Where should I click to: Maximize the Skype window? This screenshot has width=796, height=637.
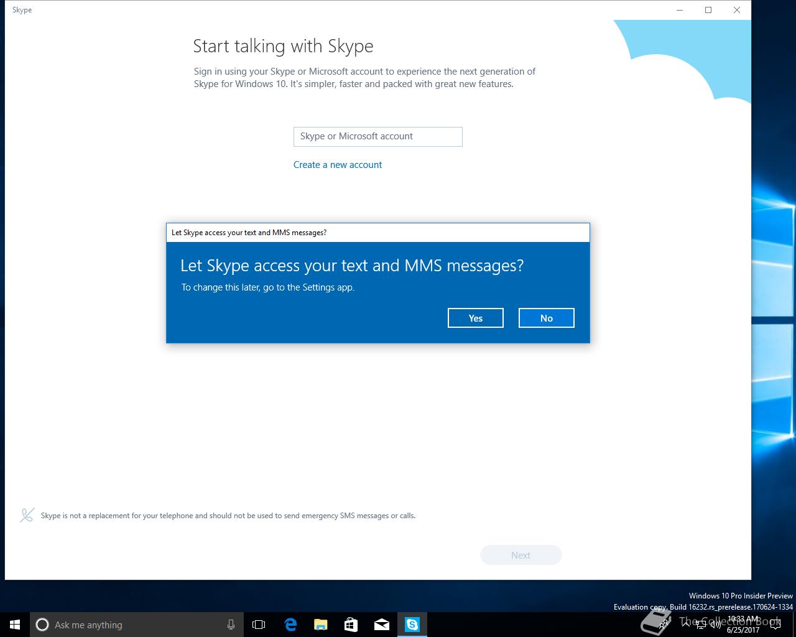[708, 10]
